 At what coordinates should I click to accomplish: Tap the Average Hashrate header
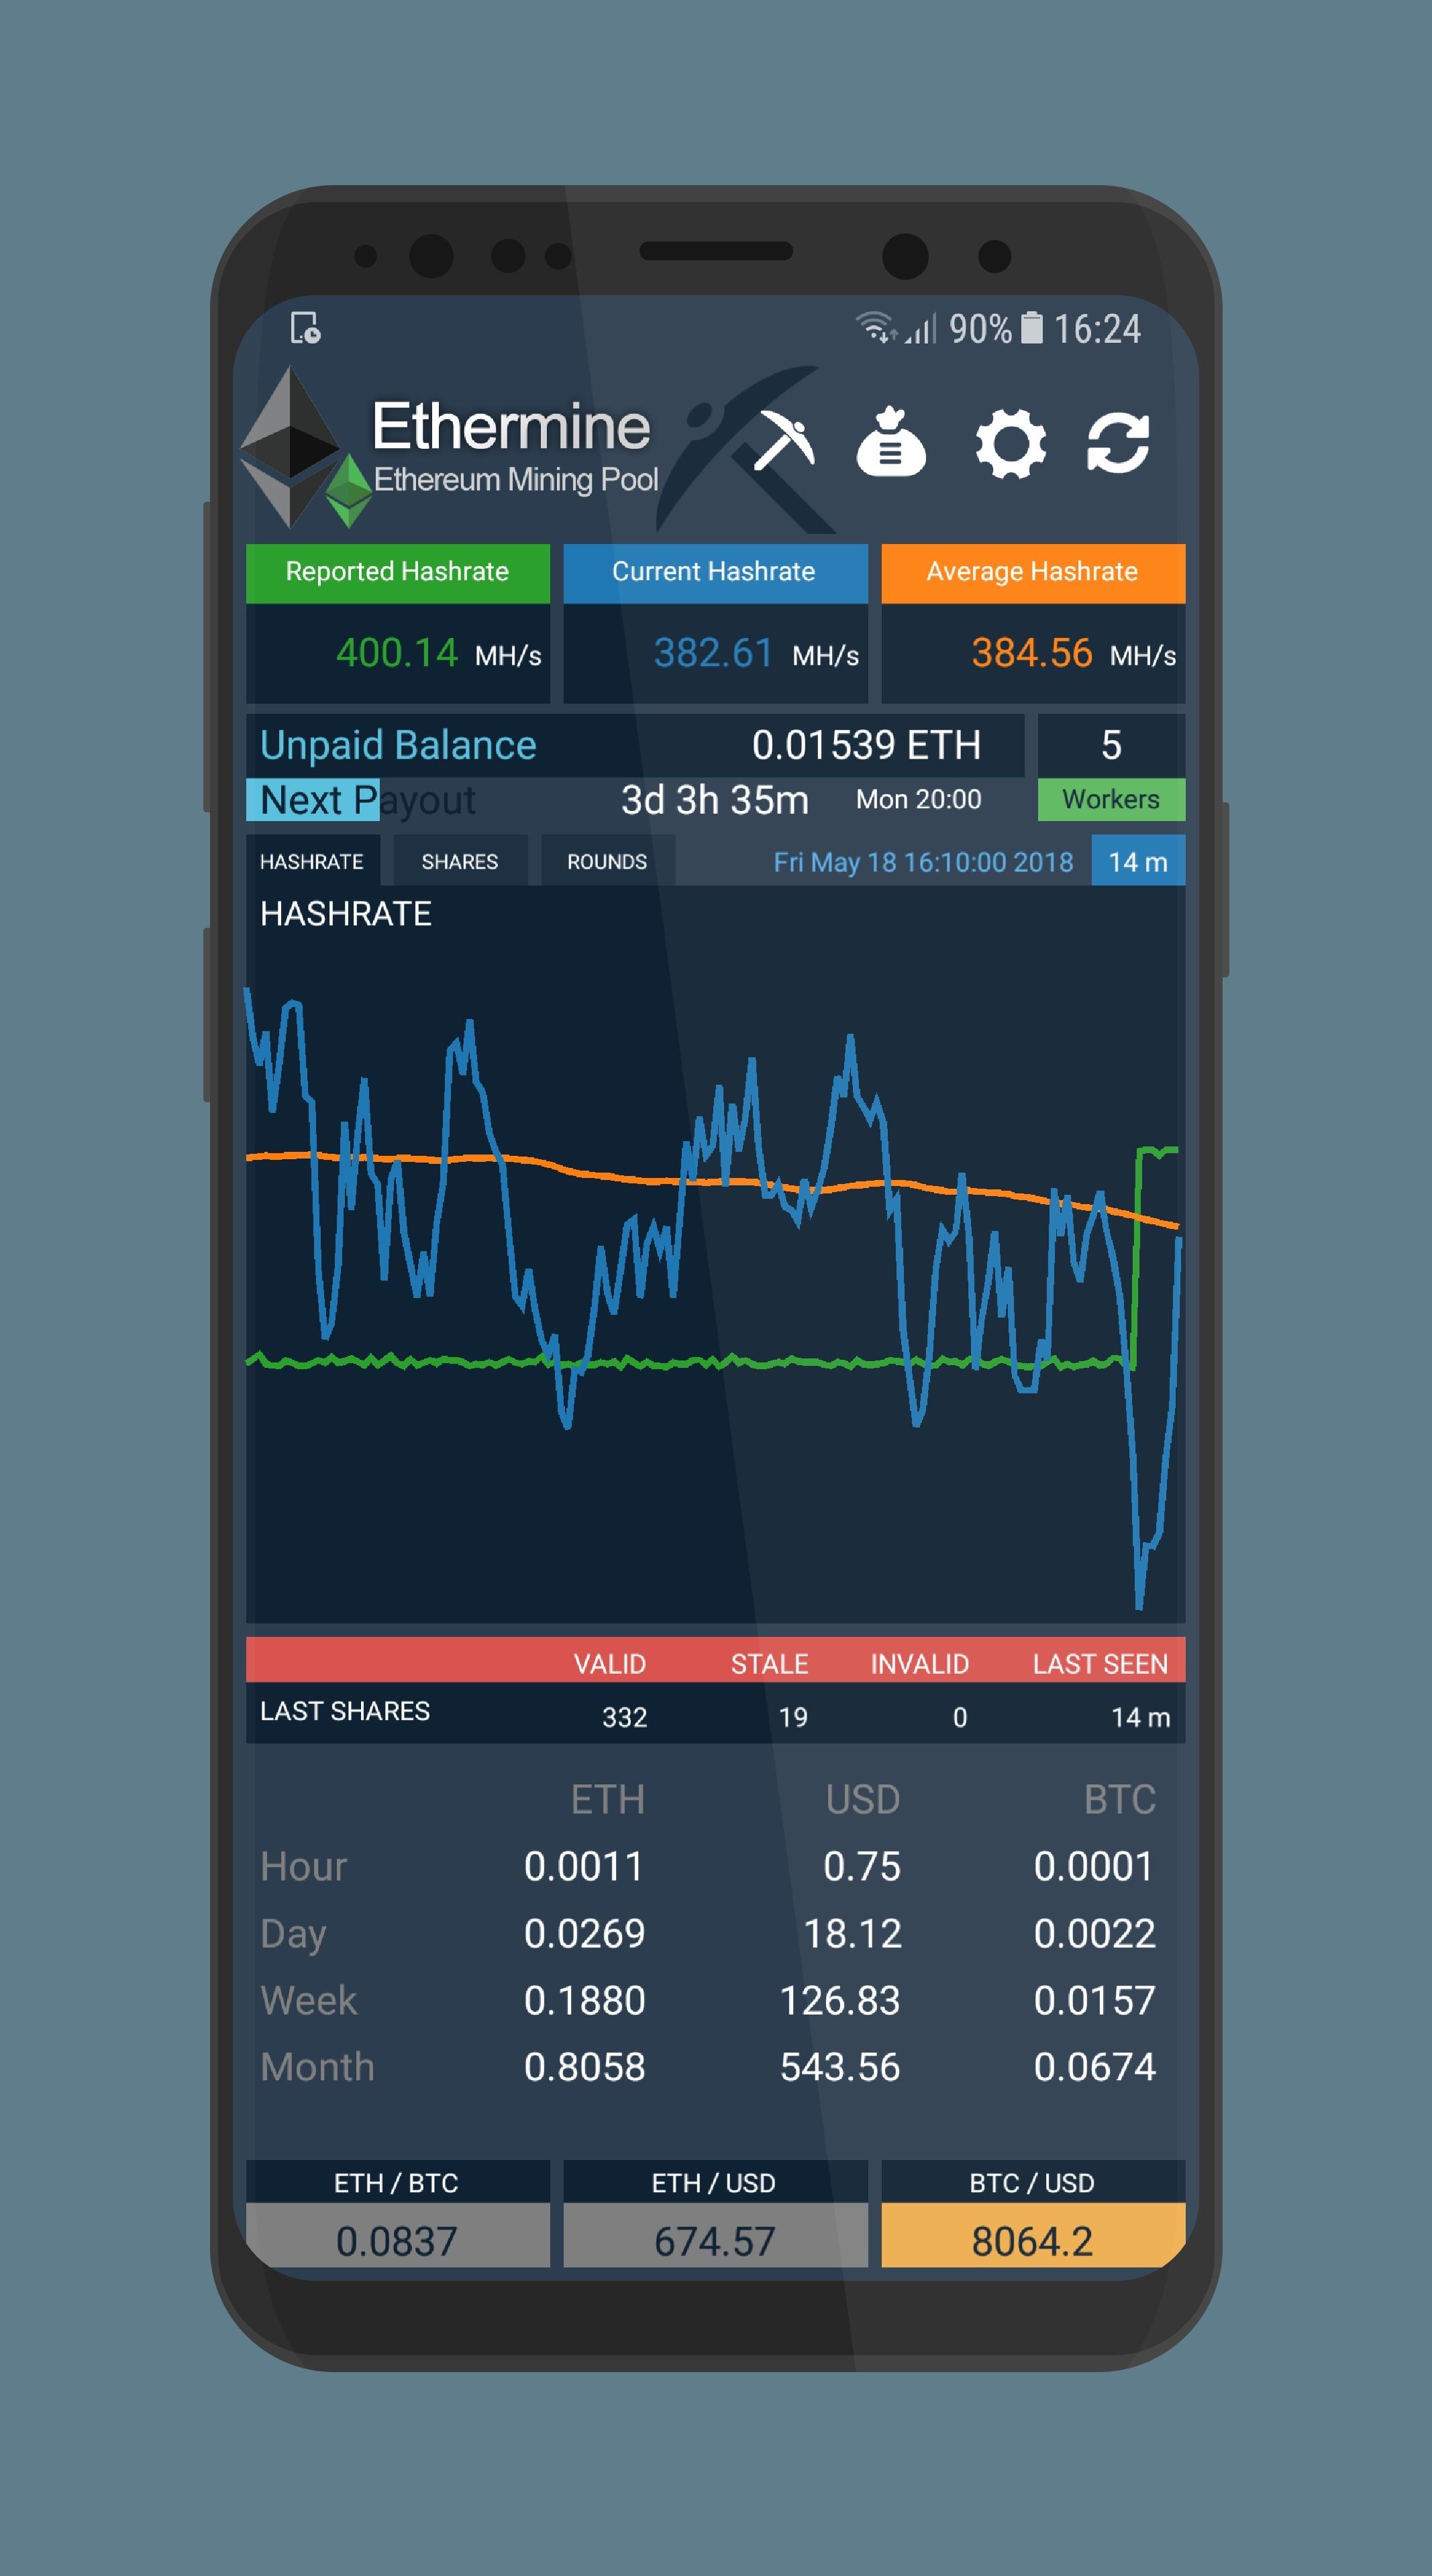coord(1032,573)
